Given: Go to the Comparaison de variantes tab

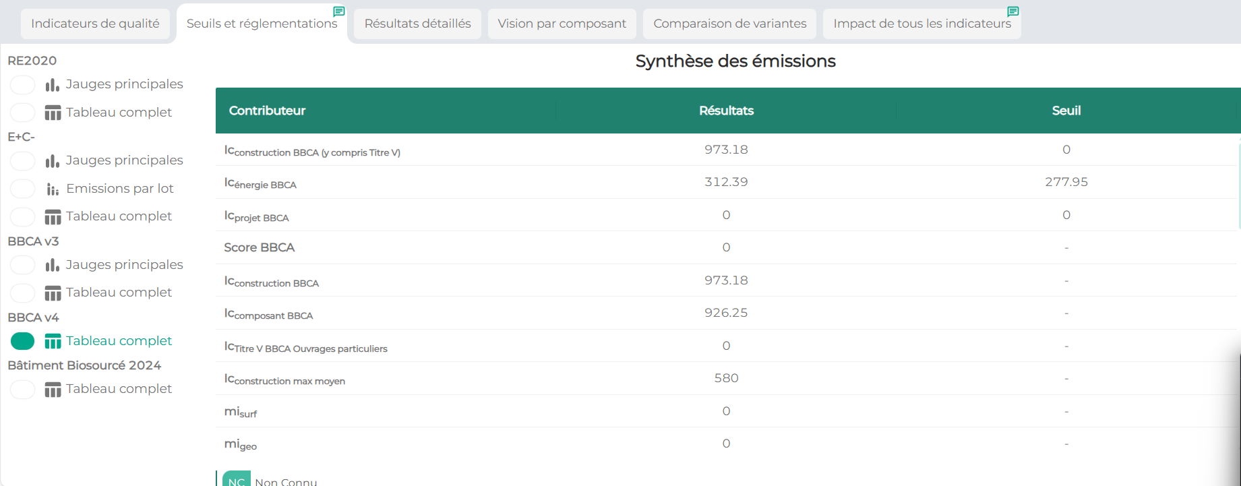Looking at the screenshot, I should 729,24.
